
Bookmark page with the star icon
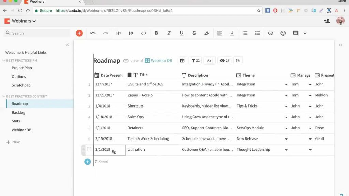(259, 11)
